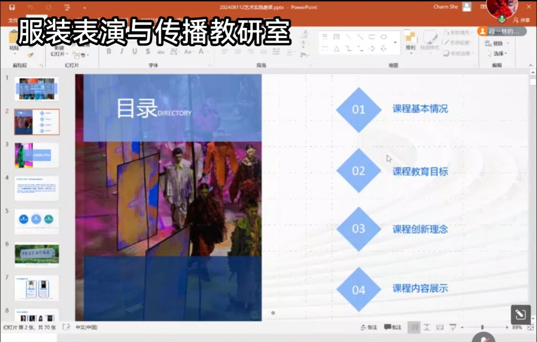Open character spacing (AV) options
This screenshot has width=537, height=342.
point(174,51)
